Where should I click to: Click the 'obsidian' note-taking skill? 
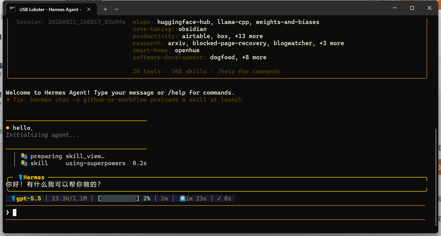tap(193, 29)
